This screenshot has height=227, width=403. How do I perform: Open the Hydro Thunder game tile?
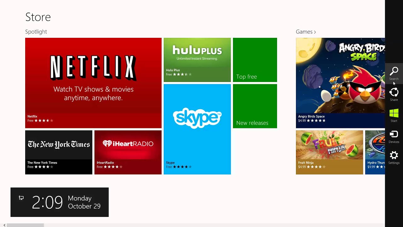pos(375,152)
